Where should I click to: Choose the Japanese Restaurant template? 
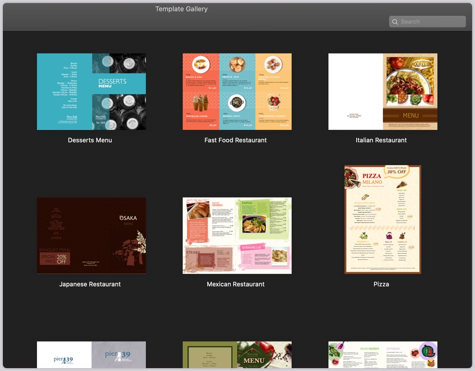(91, 235)
